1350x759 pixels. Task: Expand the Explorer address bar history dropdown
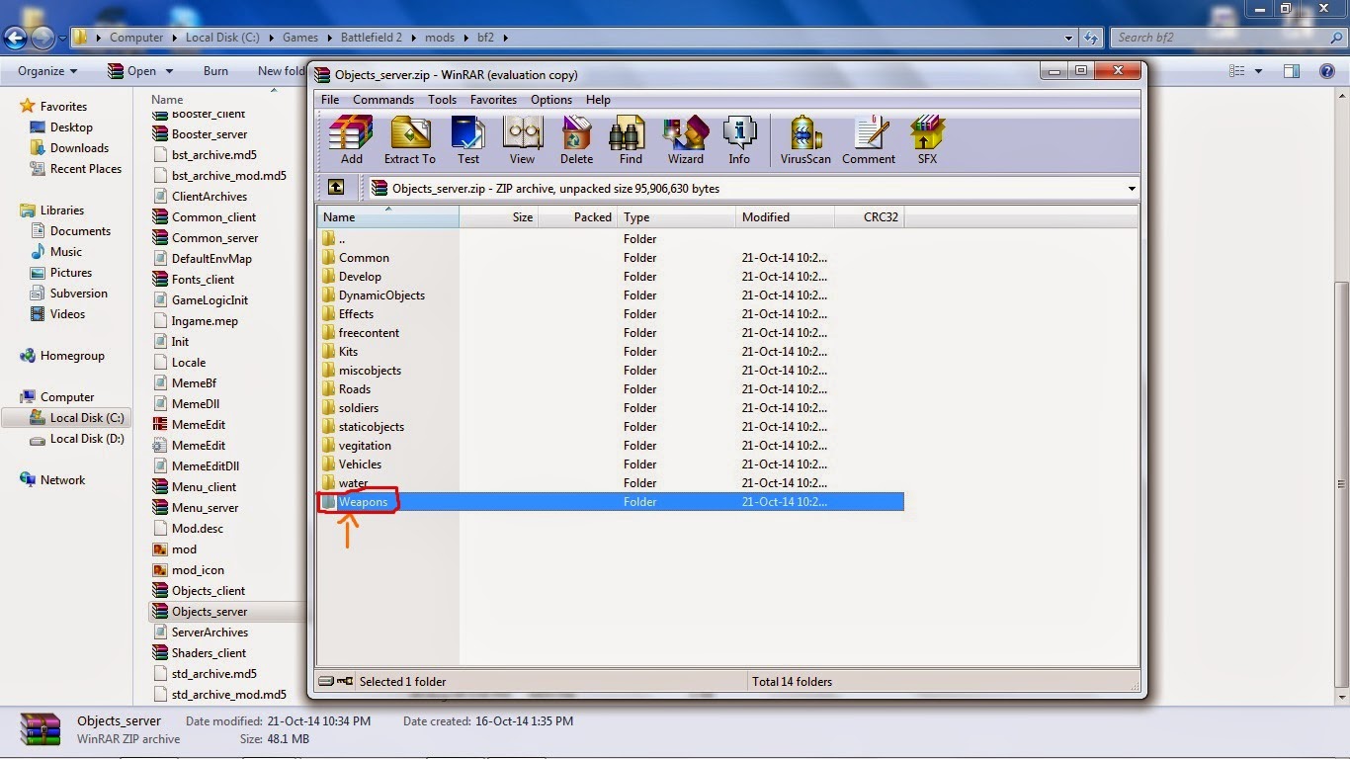click(x=1068, y=38)
